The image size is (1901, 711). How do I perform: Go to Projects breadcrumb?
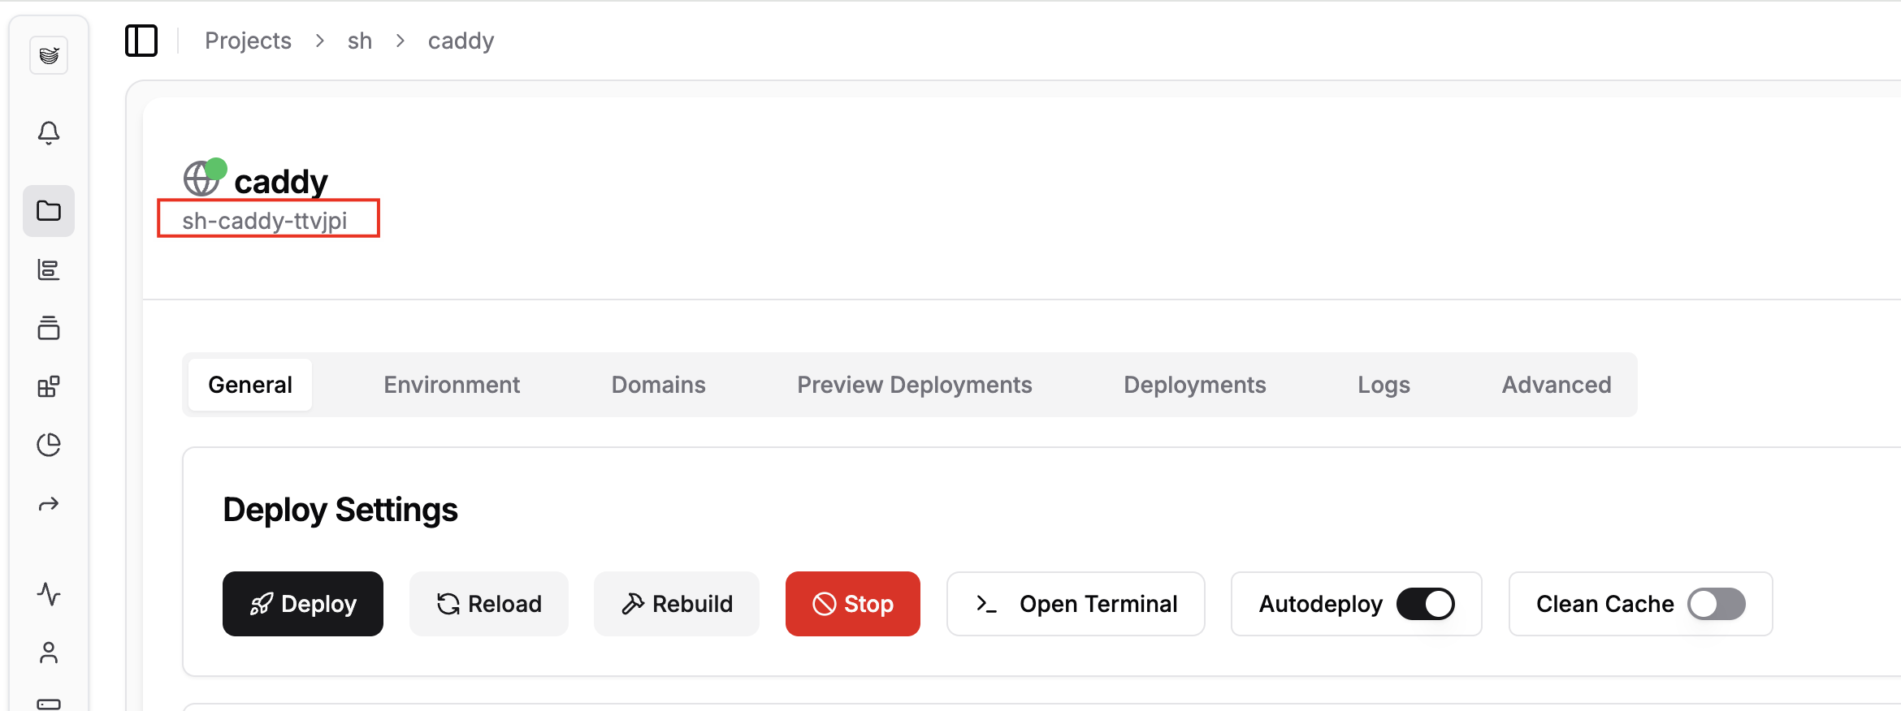coord(248,41)
